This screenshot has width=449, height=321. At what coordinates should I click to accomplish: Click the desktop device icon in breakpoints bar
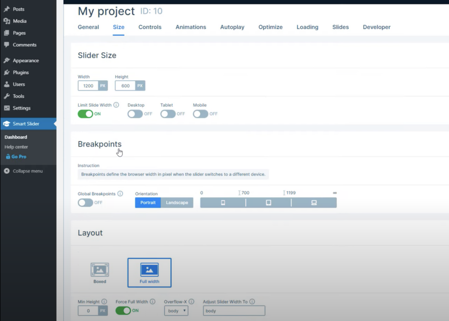point(314,203)
